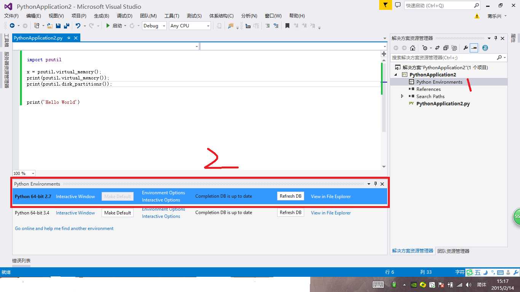Open the 调试(D) menu
This screenshot has height=292, width=520.
[x=124, y=16]
